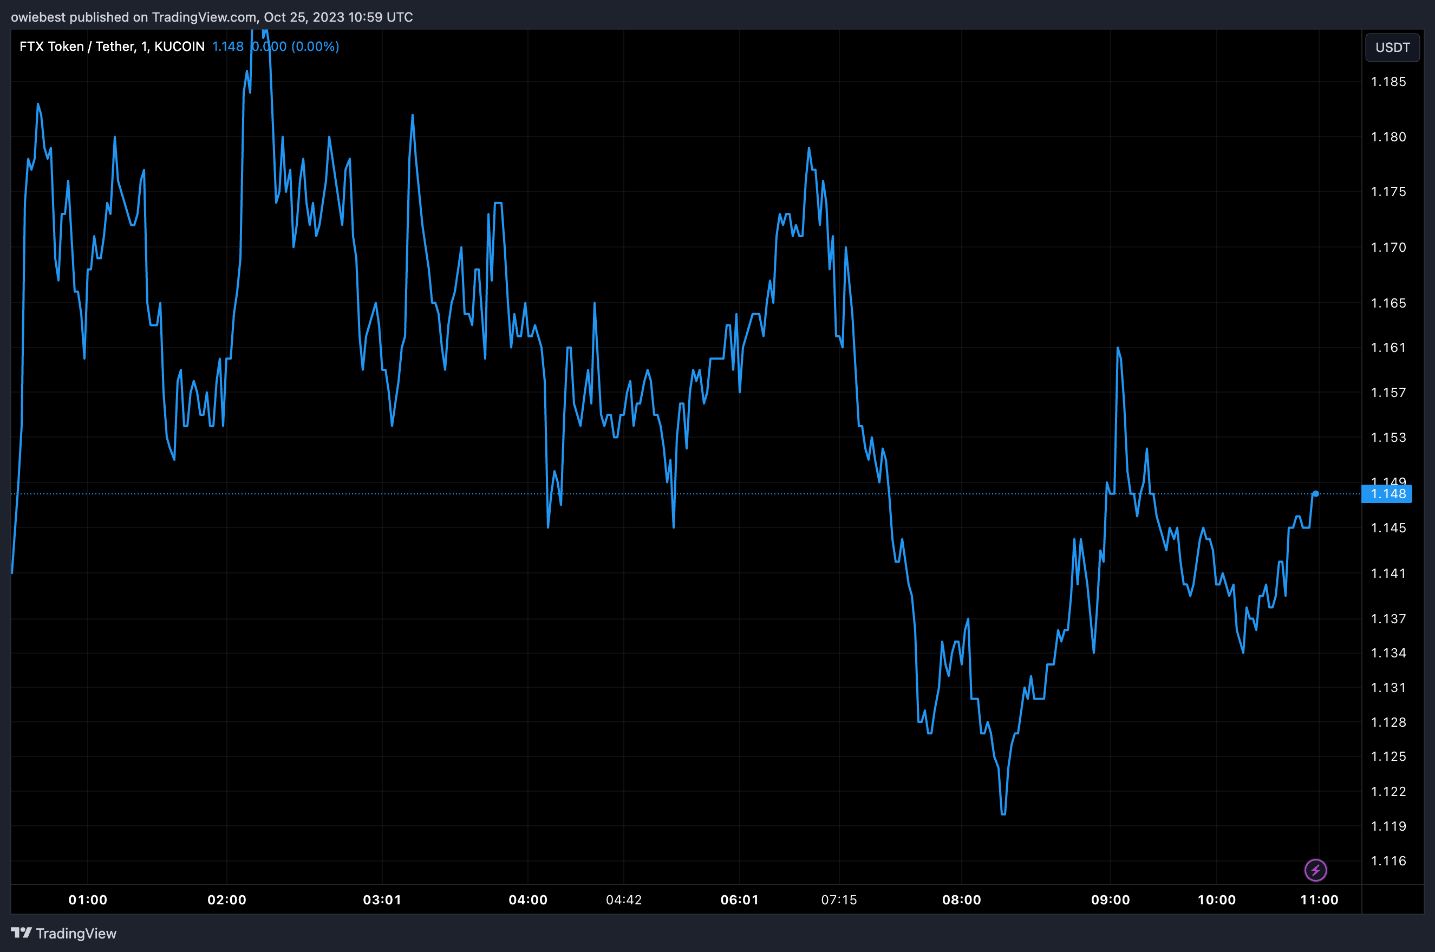Click the 11:00 time axis label
The image size is (1435, 952).
(1320, 900)
